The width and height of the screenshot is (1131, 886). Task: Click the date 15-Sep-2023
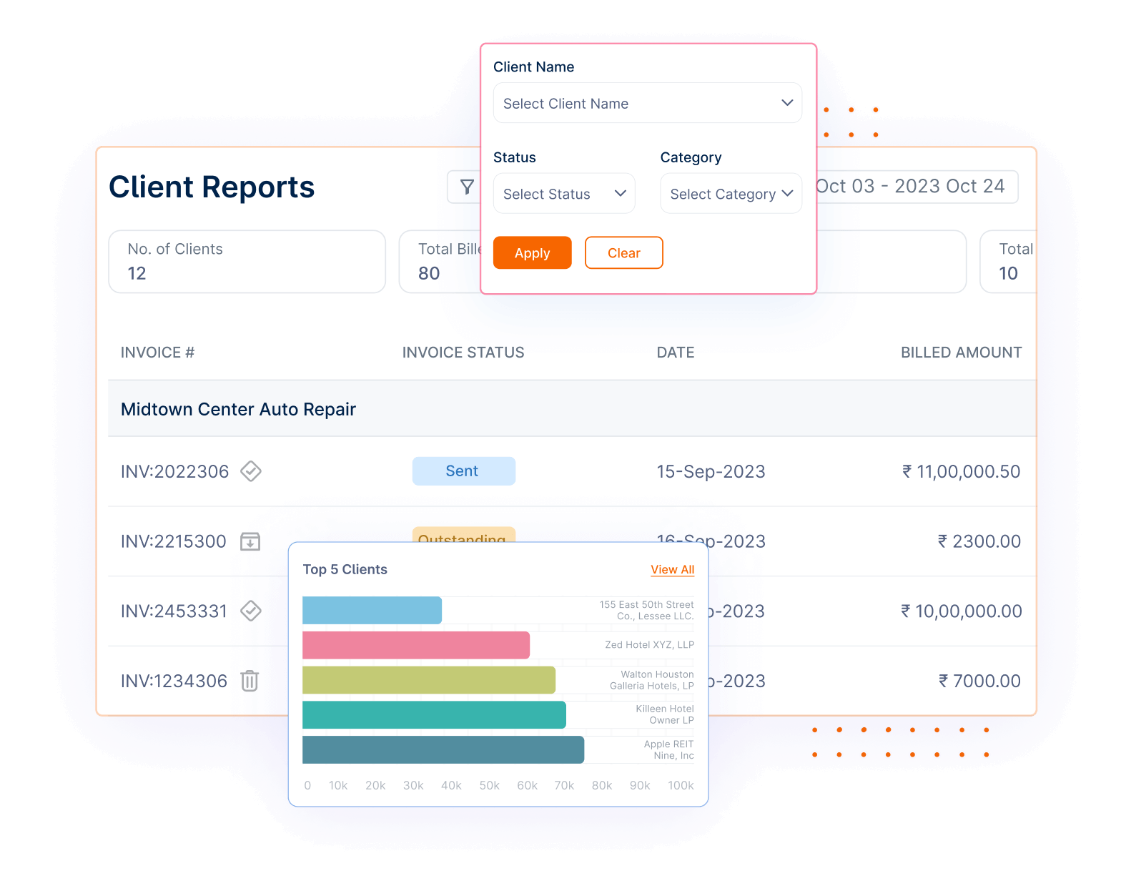pos(711,471)
